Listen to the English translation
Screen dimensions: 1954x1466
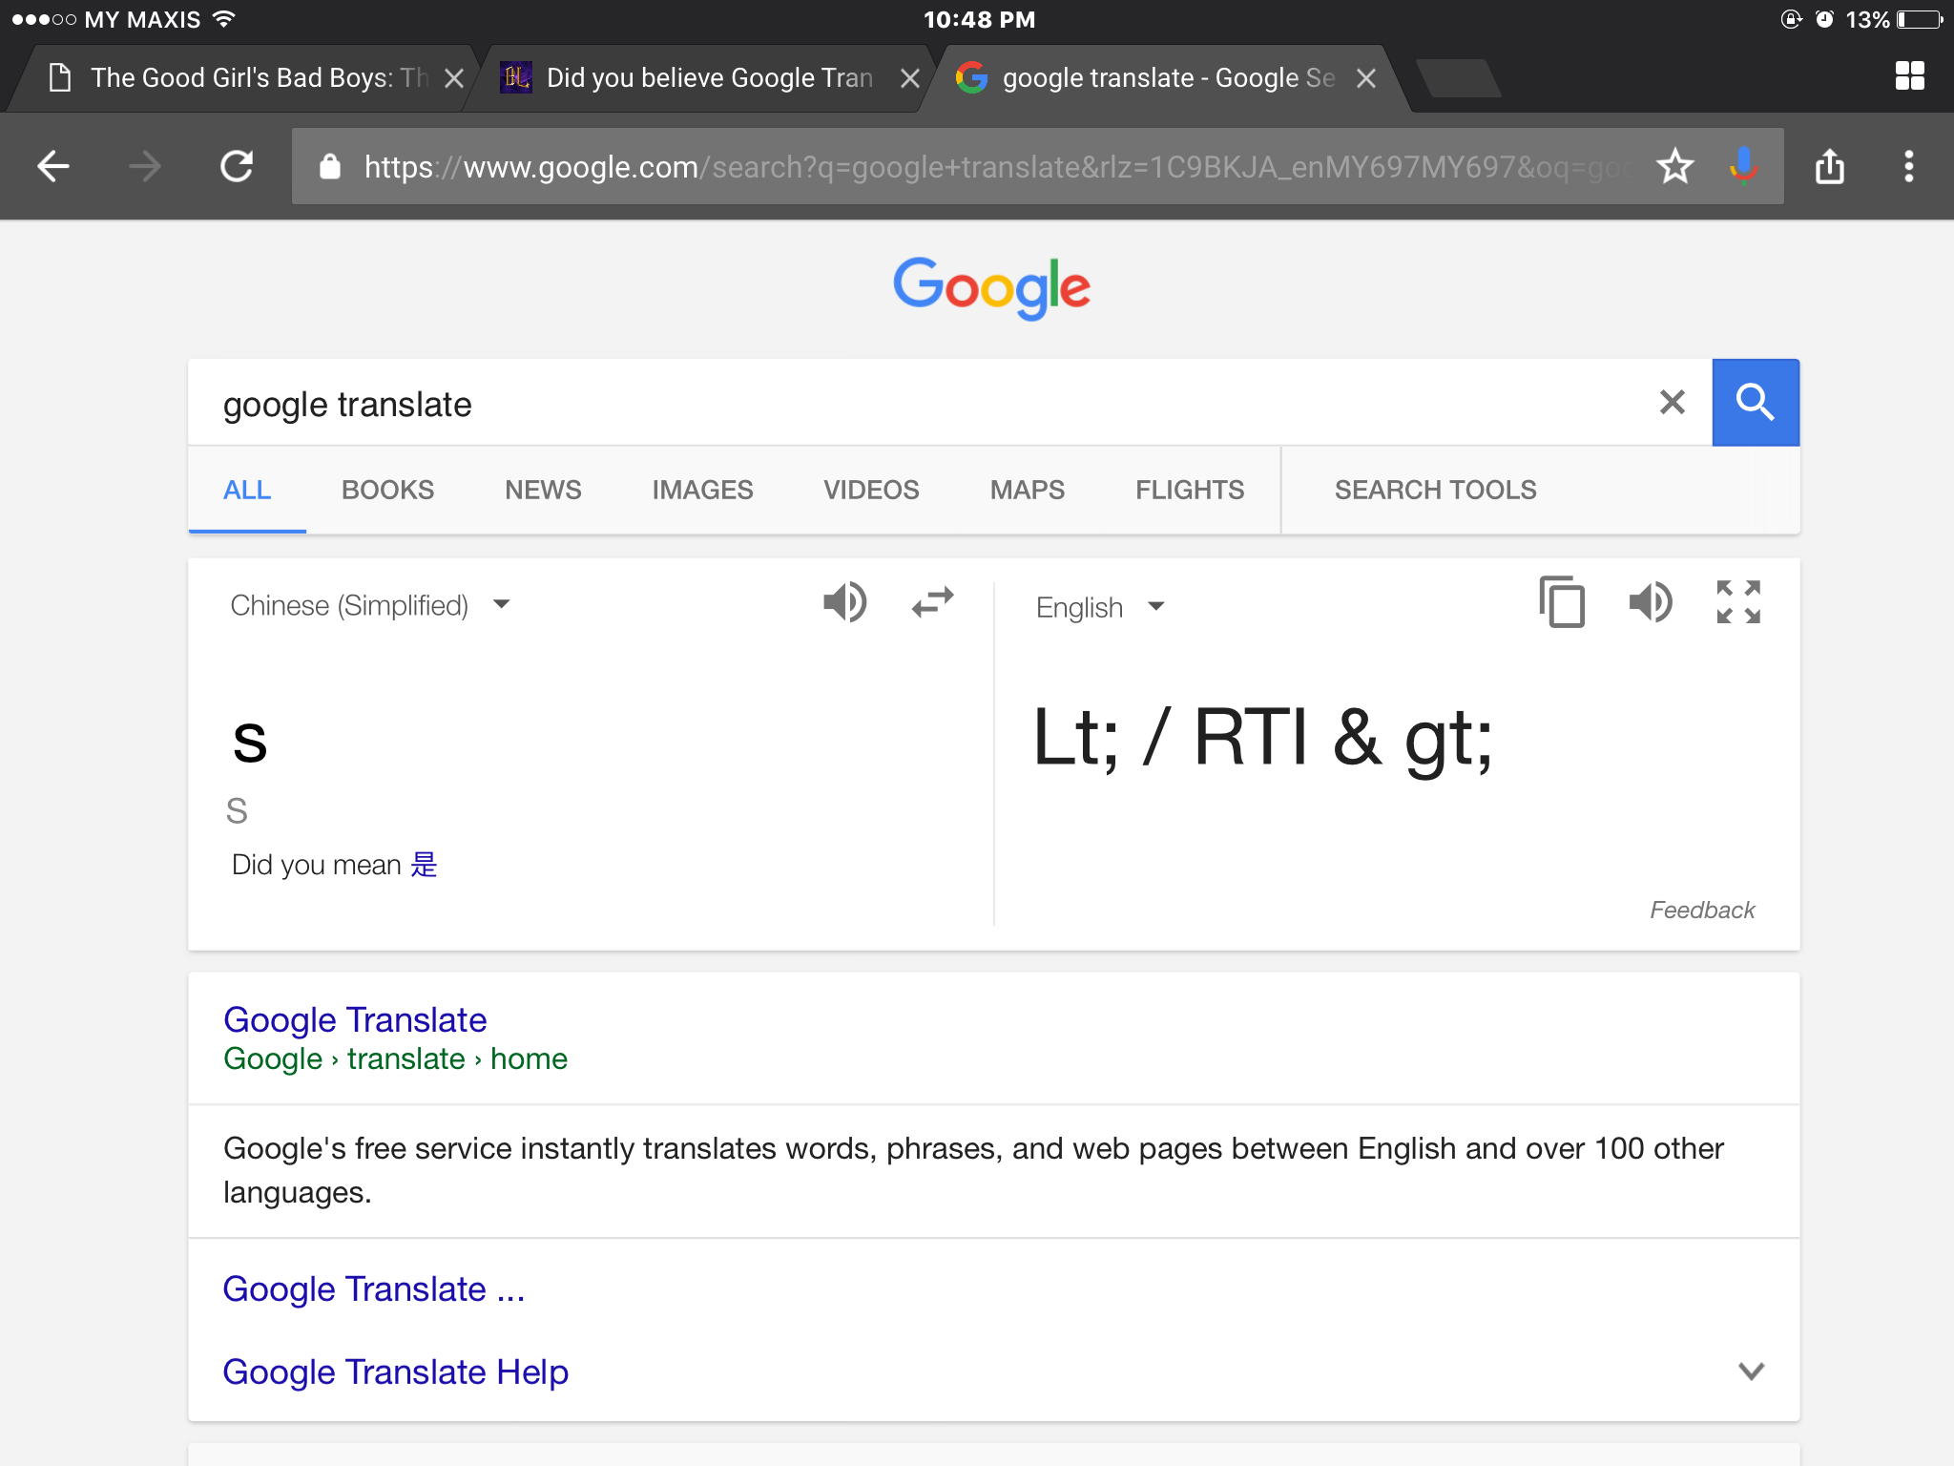[1650, 602]
